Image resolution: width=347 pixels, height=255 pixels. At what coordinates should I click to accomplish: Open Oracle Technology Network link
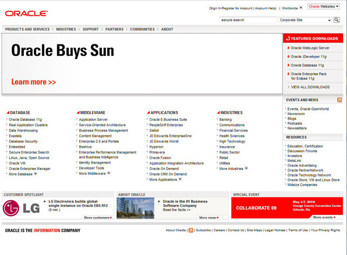309,175
